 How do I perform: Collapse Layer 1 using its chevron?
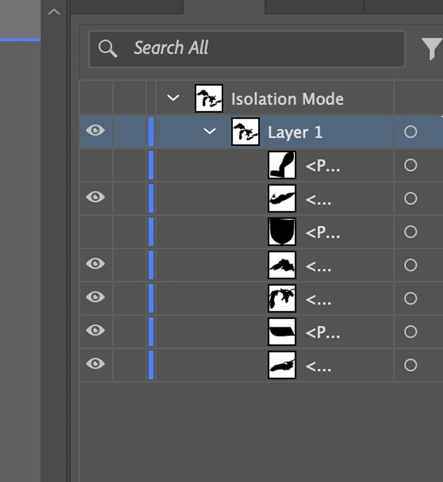pos(209,131)
